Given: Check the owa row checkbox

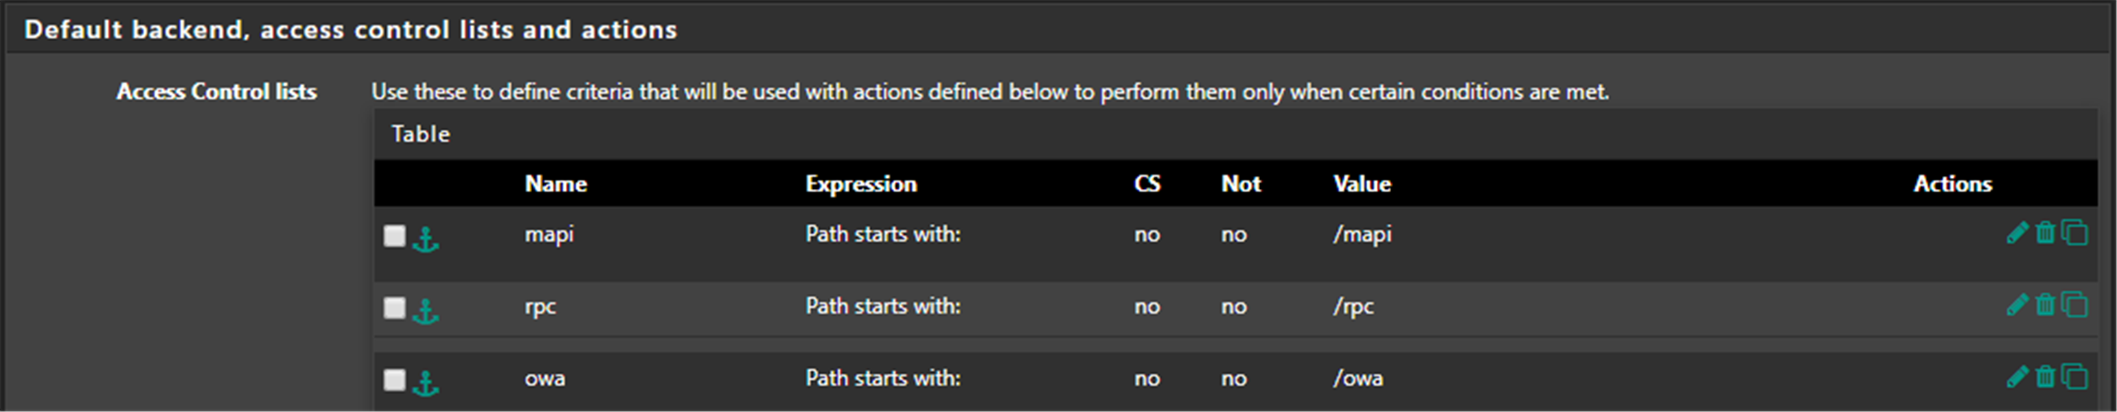Looking at the screenshot, I should (394, 379).
